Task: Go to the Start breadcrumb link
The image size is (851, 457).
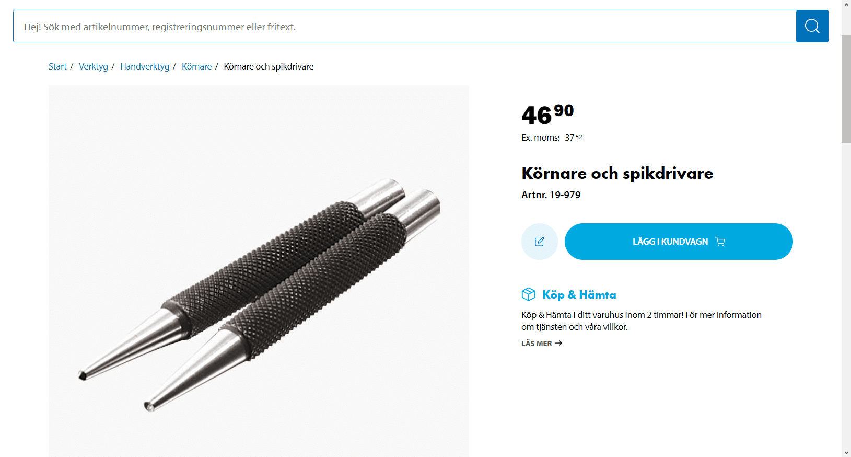Action: (x=57, y=66)
